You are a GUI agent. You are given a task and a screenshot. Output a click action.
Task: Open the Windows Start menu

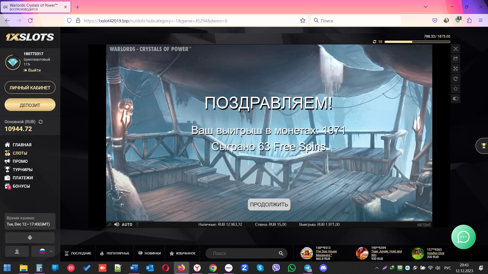[x=7, y=268]
